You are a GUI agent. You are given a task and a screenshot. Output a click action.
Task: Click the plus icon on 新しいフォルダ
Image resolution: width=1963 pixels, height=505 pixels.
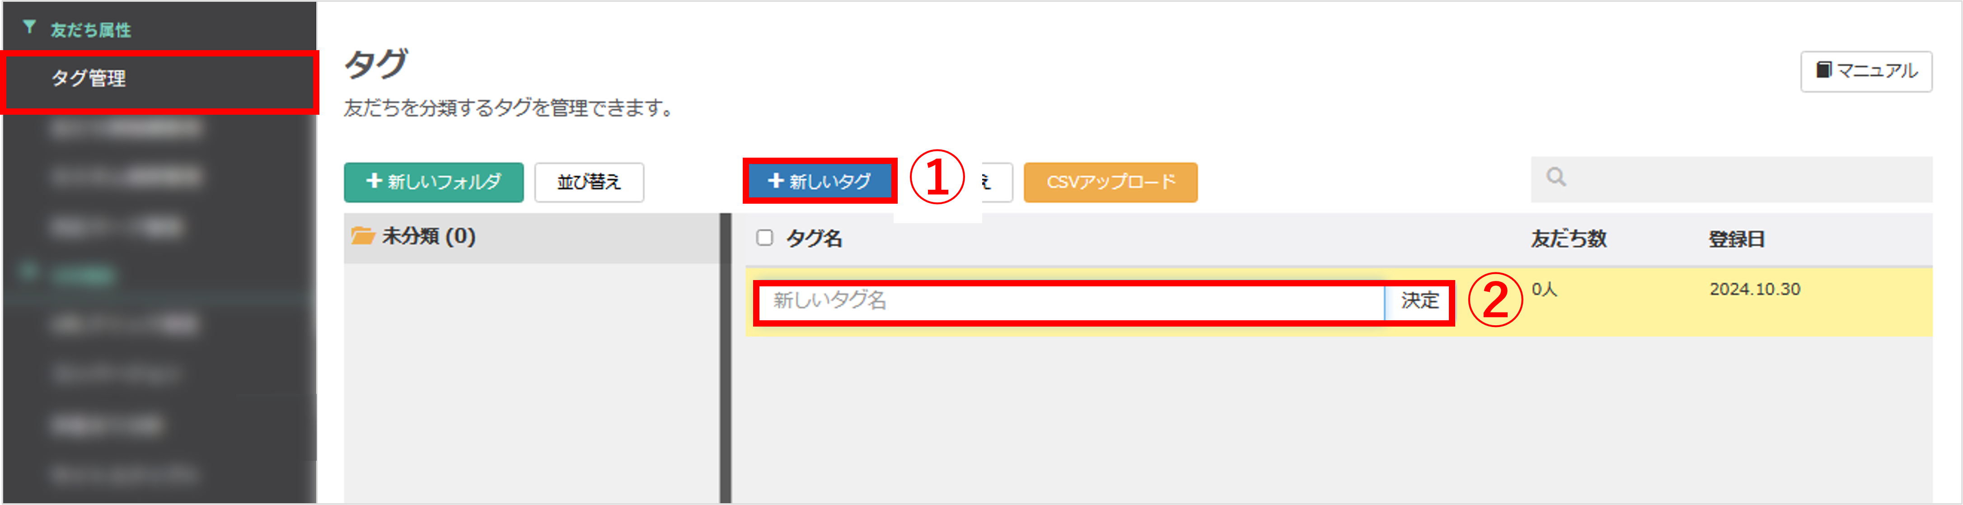tap(373, 181)
